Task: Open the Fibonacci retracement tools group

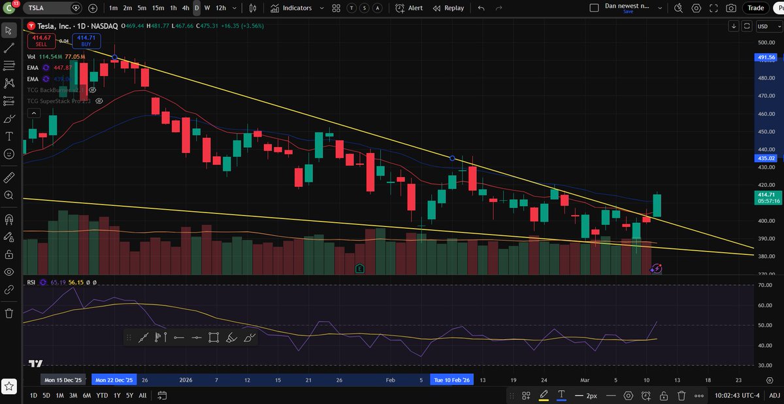Action: [x=9, y=65]
